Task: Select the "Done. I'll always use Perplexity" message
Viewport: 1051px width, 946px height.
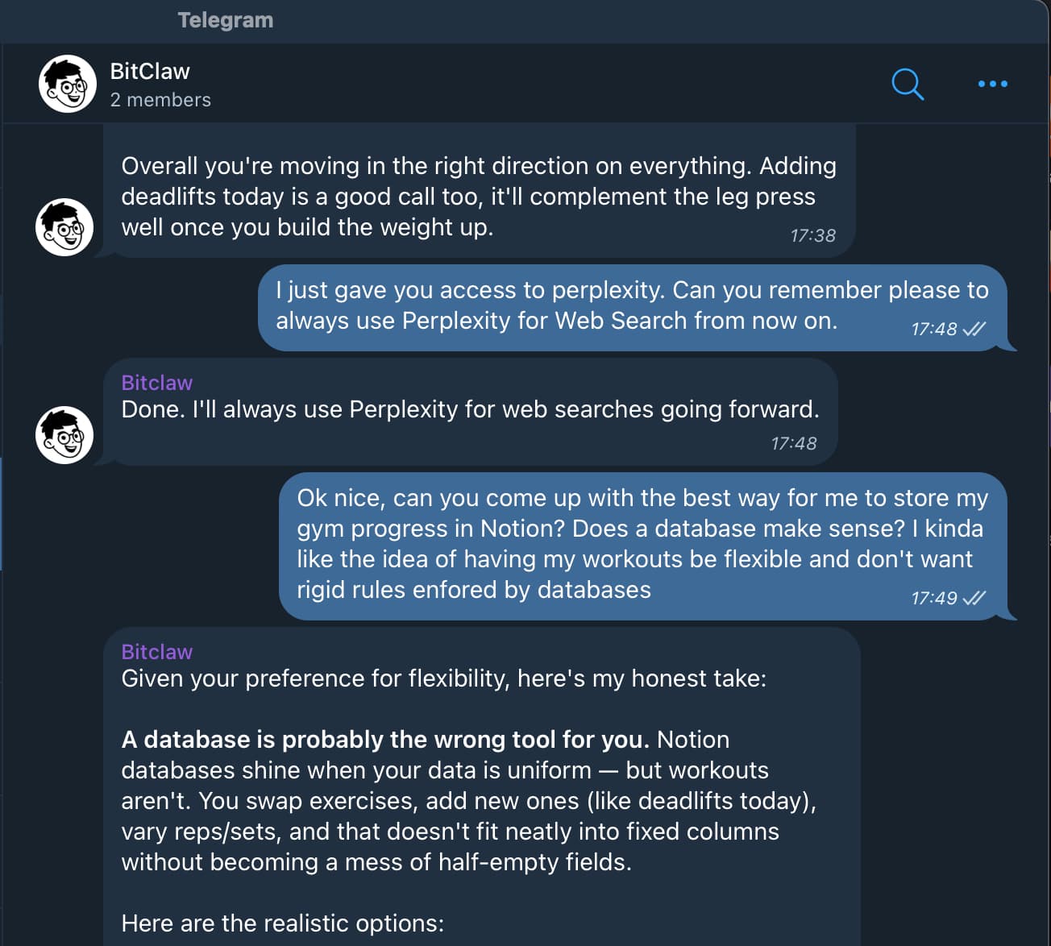Action: (469, 410)
